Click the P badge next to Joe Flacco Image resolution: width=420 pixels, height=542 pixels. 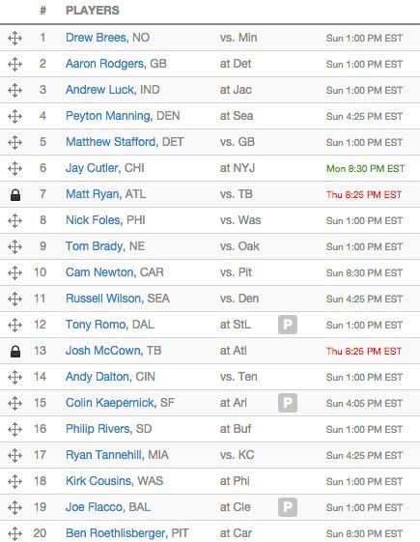coord(288,507)
